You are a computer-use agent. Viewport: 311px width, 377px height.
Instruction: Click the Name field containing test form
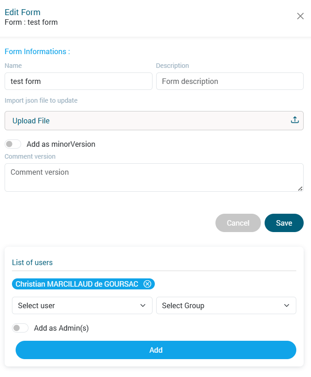pos(78,81)
